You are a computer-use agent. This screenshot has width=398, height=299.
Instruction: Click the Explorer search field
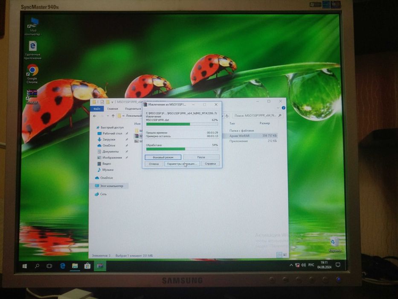coord(258,115)
